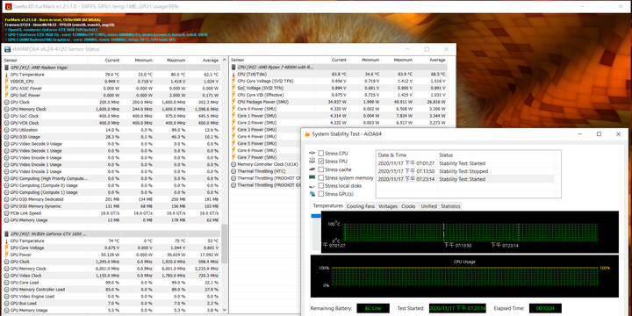Click the AIDA64 flame icon in title bar

click(x=307, y=134)
